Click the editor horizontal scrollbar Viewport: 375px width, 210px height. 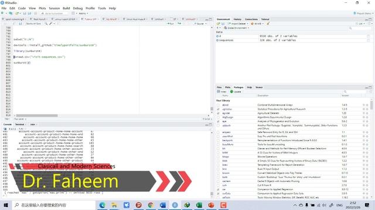[x=37, y=116]
